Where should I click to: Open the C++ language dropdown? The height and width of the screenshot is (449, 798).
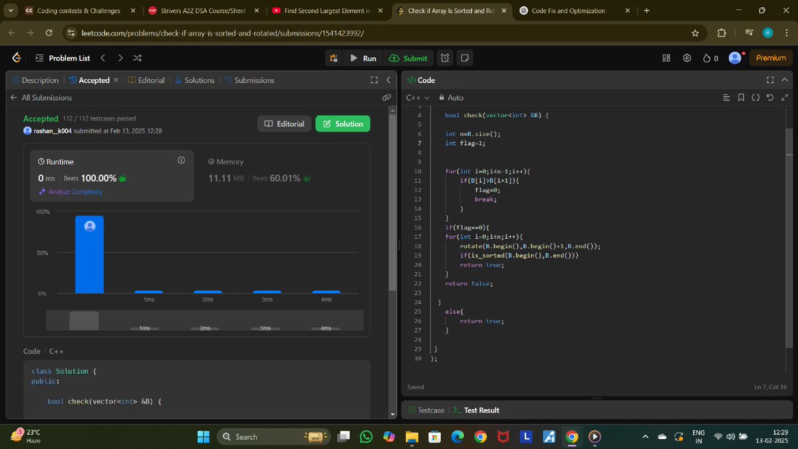(416, 97)
